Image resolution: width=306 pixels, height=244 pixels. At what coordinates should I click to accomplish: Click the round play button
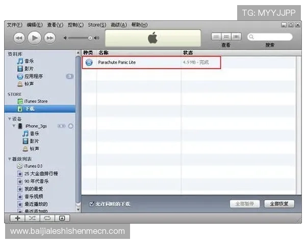[34, 38]
